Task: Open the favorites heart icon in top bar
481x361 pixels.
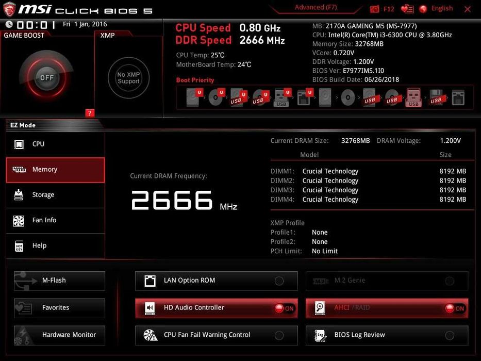Action: pos(407,9)
